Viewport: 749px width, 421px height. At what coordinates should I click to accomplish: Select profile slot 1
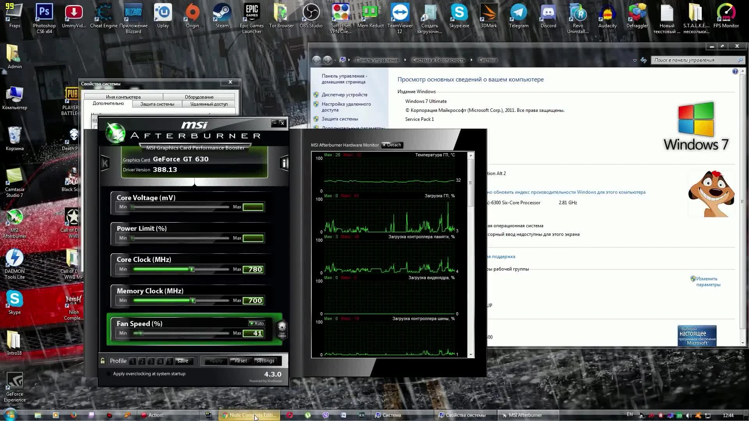click(133, 361)
